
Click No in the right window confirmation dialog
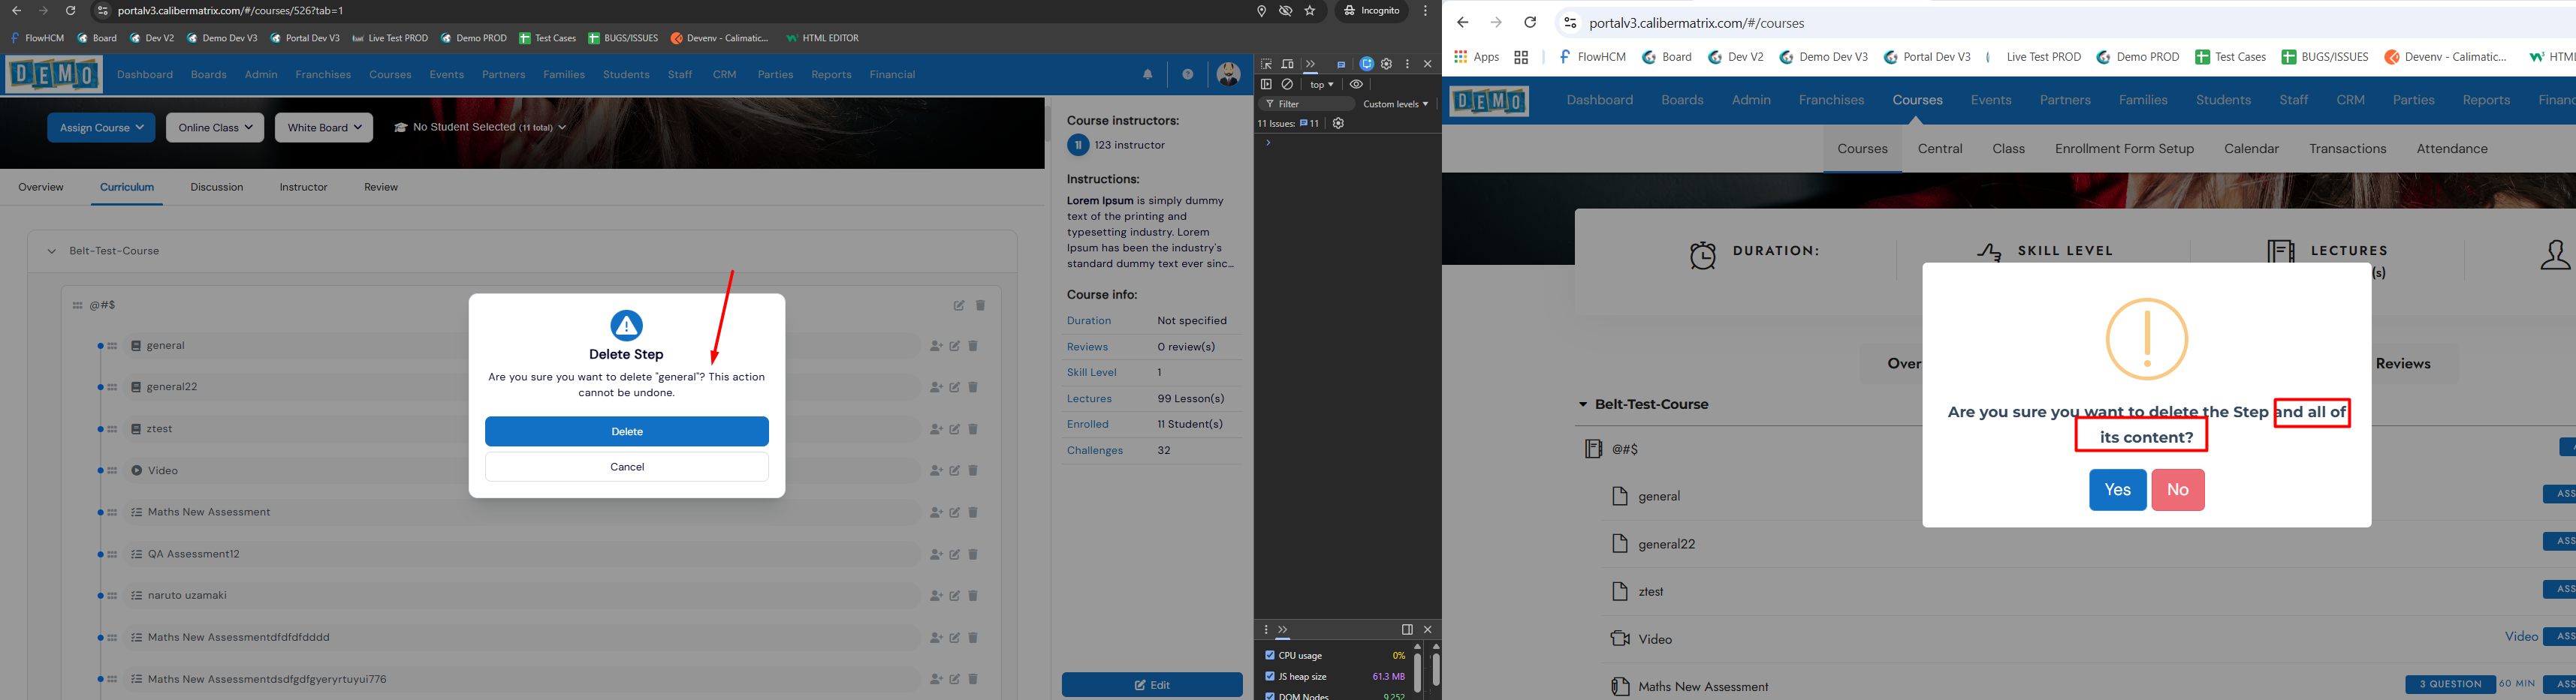pyautogui.click(x=2178, y=489)
